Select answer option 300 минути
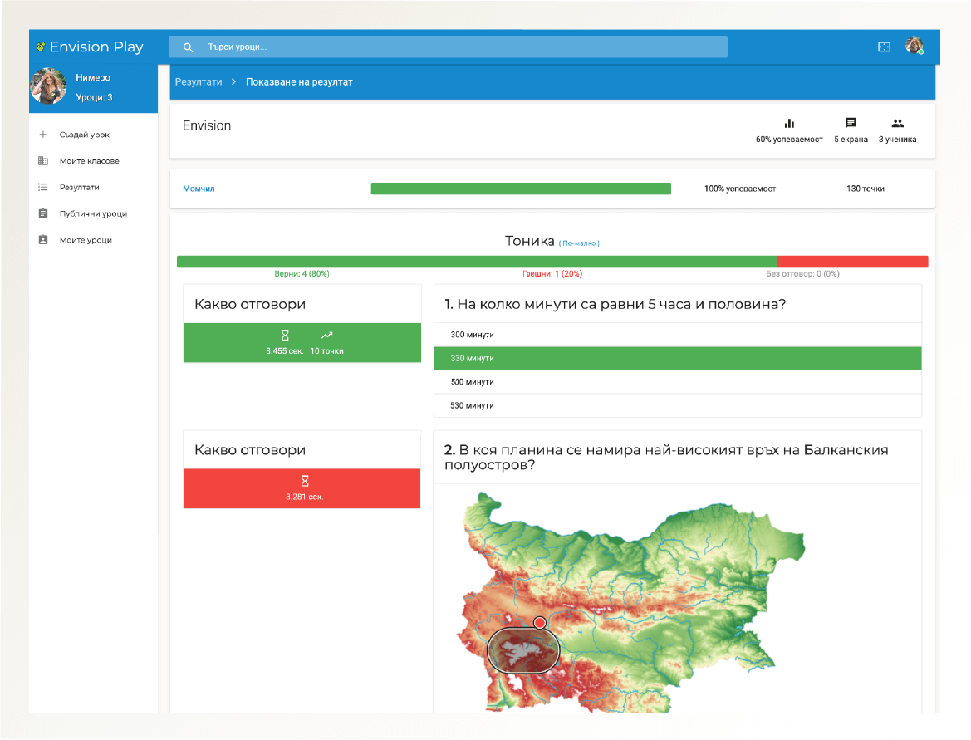The height and width of the screenshot is (740, 971). click(x=677, y=335)
